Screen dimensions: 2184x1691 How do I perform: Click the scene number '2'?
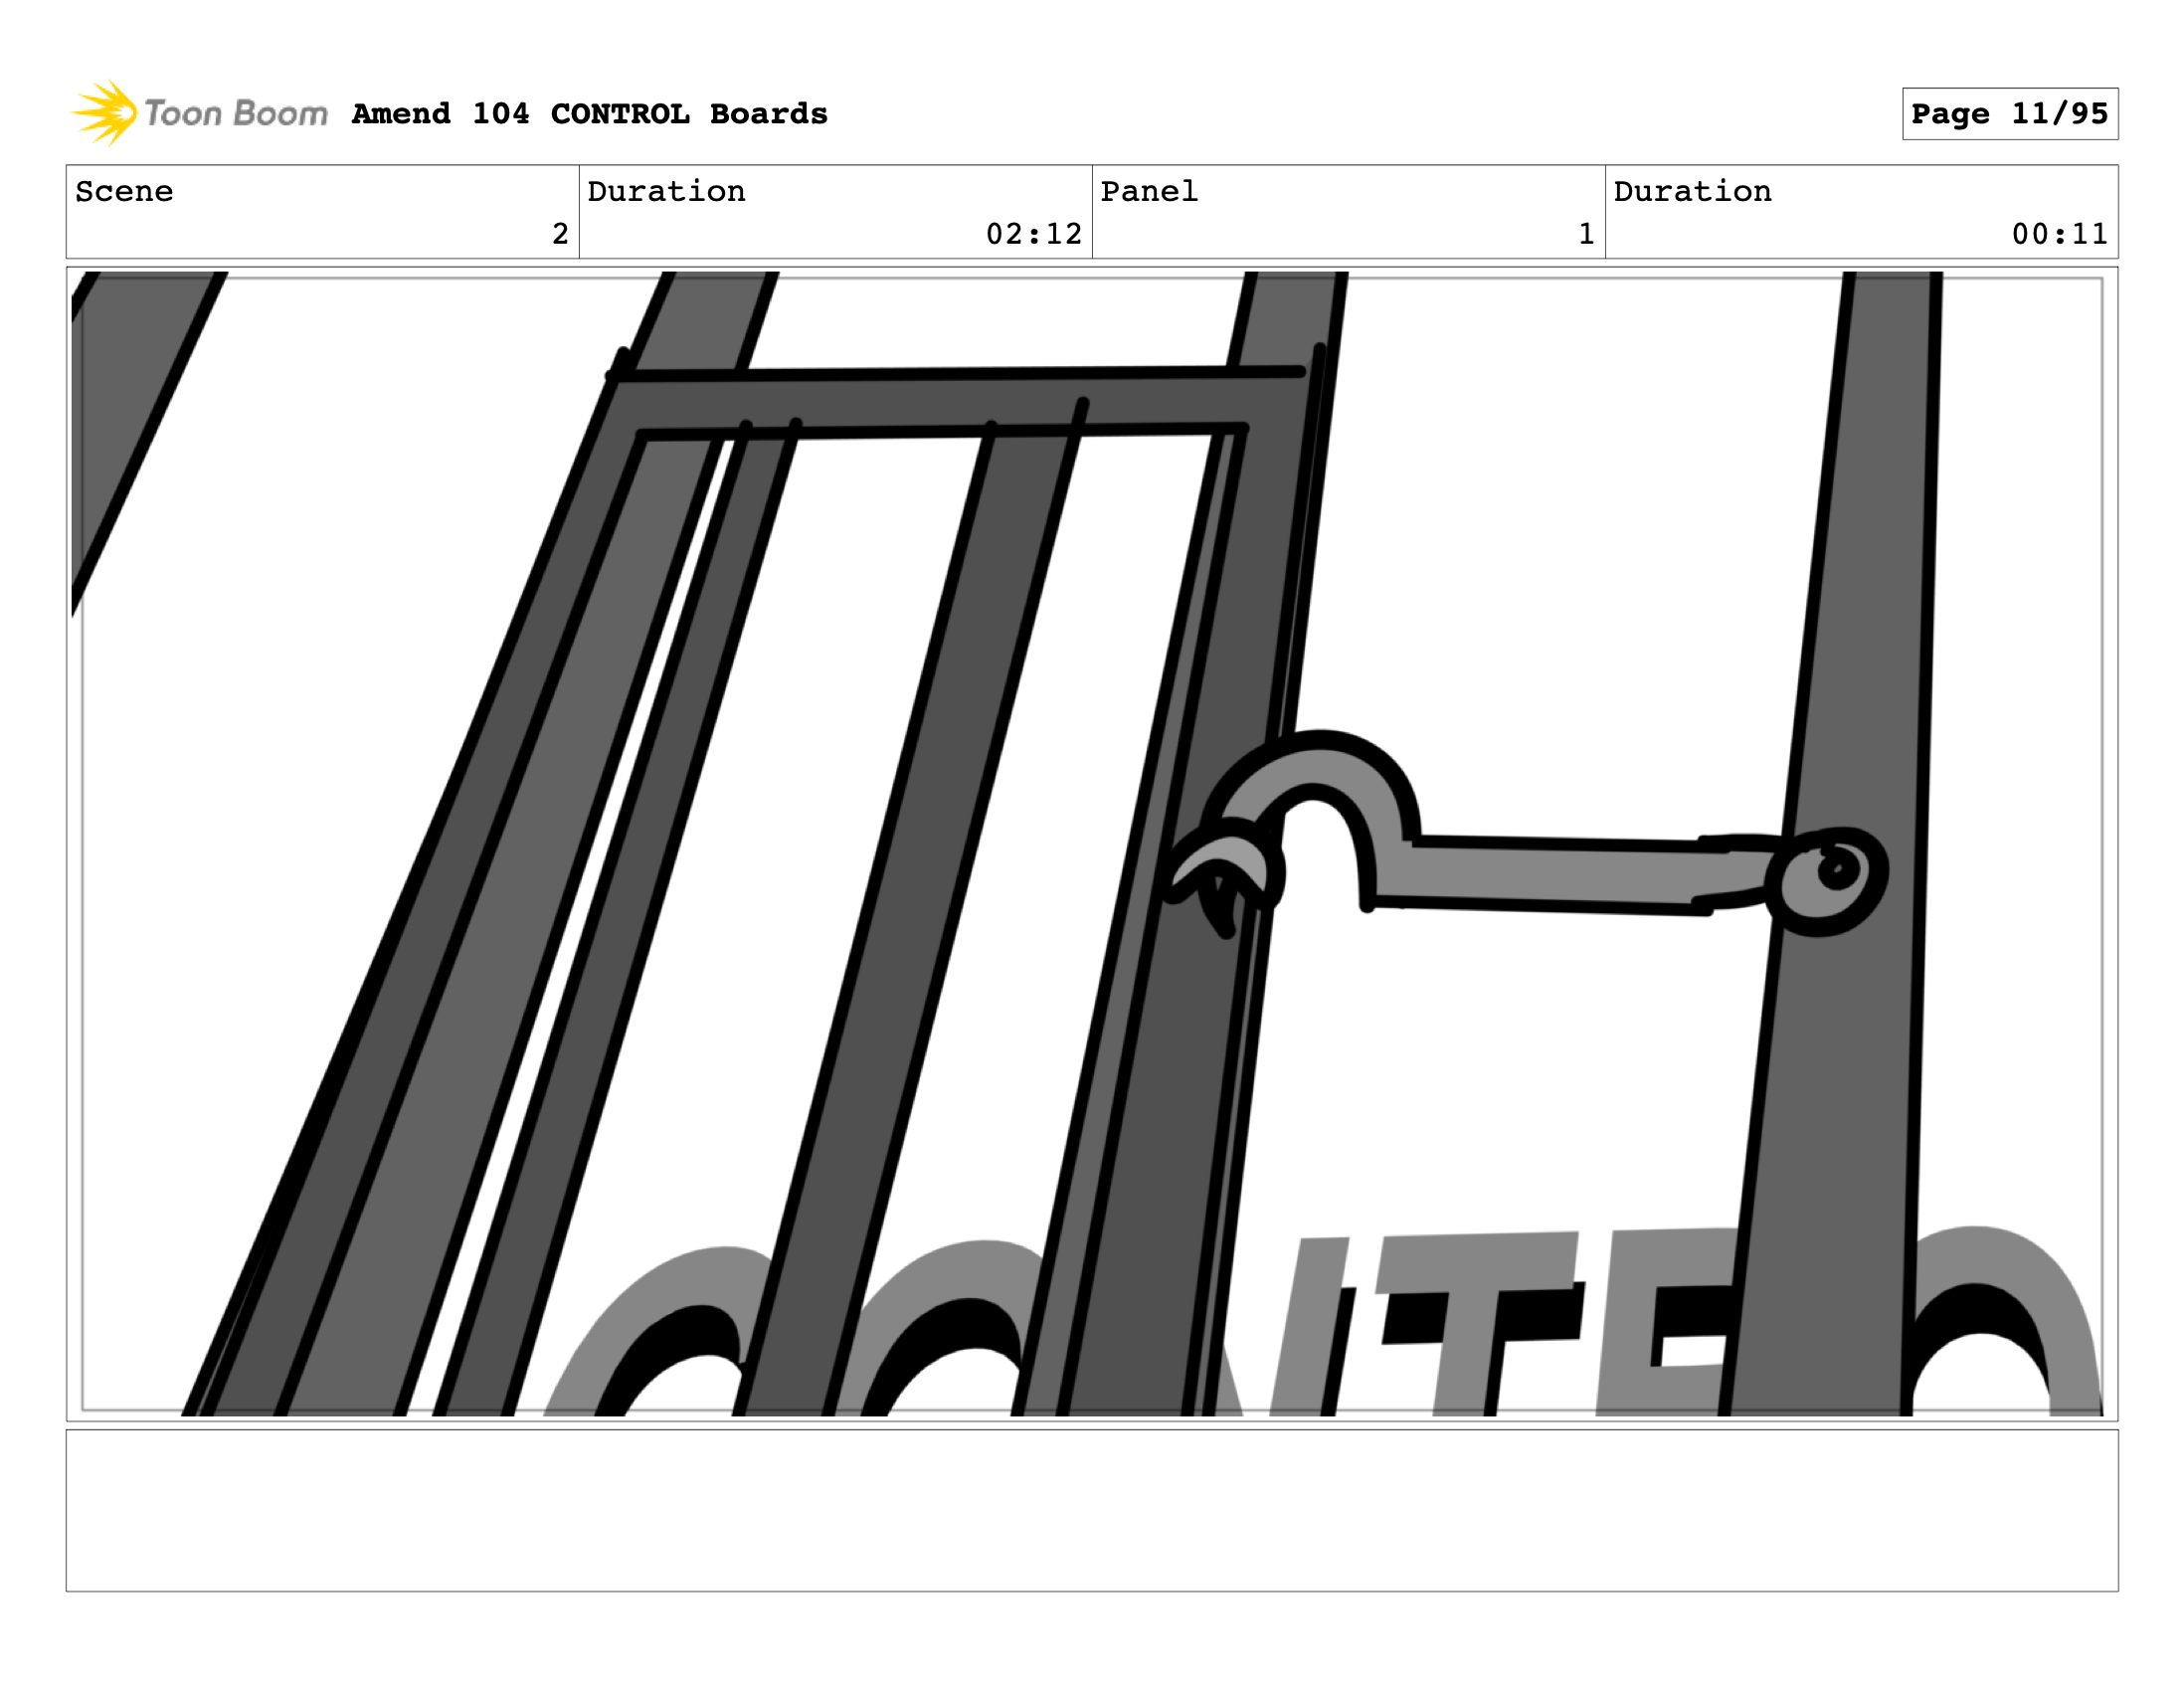click(x=560, y=234)
